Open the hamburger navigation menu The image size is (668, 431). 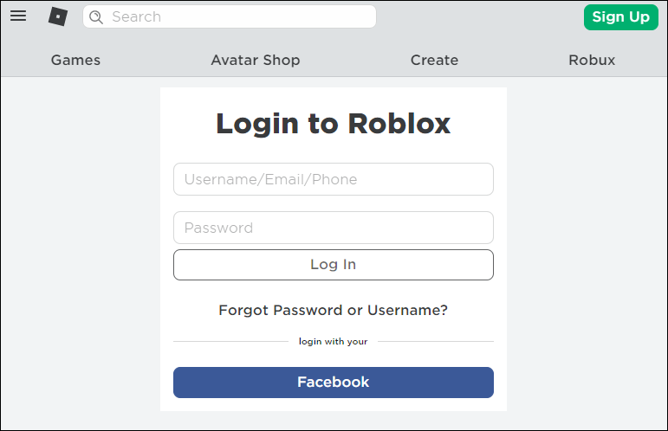(x=18, y=16)
